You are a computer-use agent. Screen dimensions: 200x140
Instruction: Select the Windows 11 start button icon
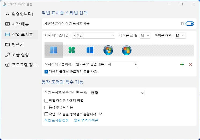pyautogui.click(x=54, y=50)
